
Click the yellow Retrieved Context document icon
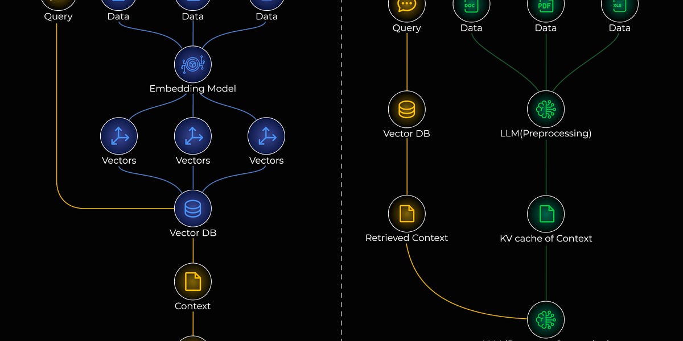coord(407,214)
